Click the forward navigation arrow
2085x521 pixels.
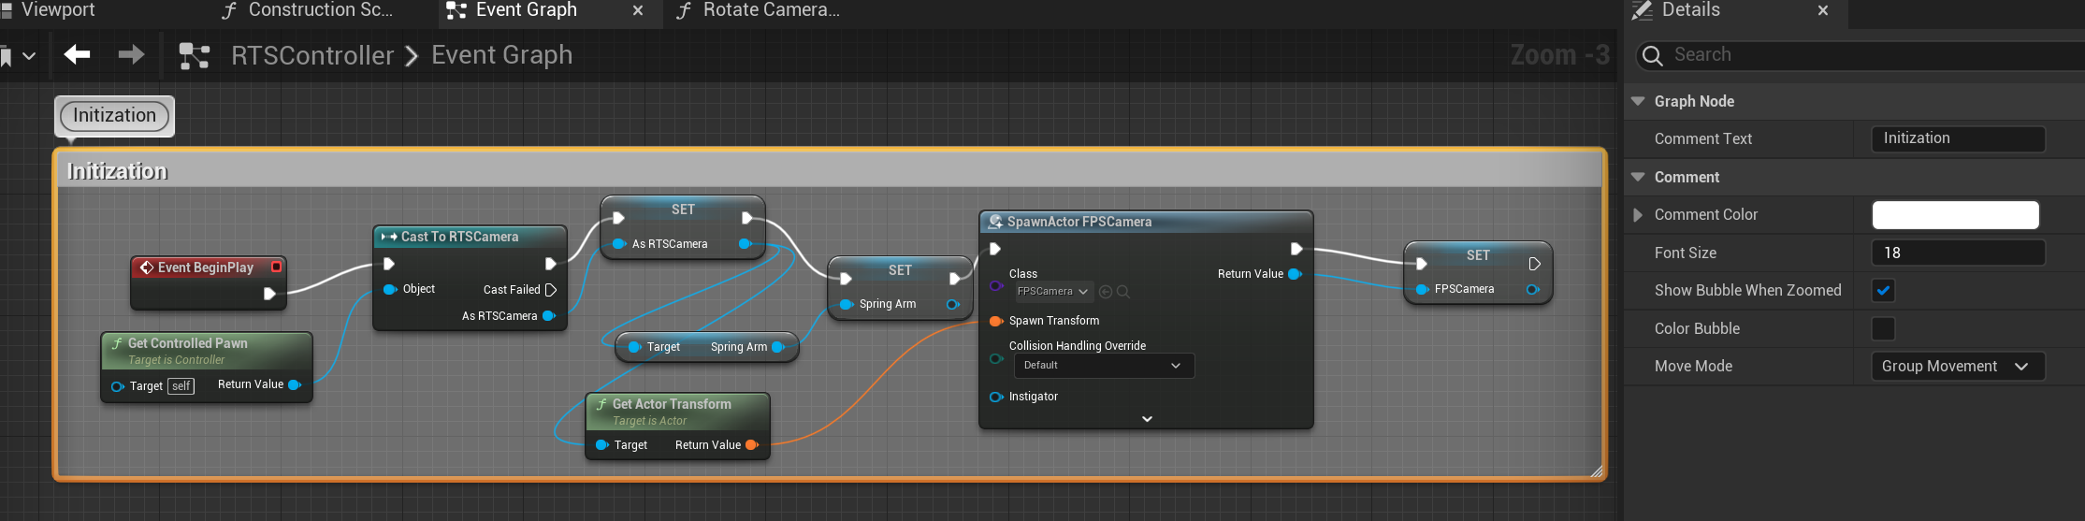tap(131, 55)
